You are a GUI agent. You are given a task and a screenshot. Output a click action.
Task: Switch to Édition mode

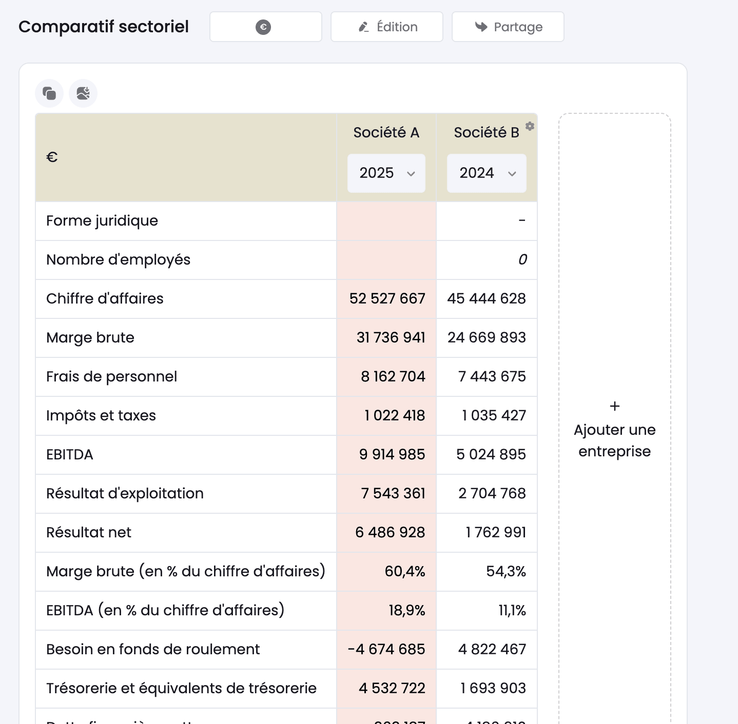[x=387, y=27]
